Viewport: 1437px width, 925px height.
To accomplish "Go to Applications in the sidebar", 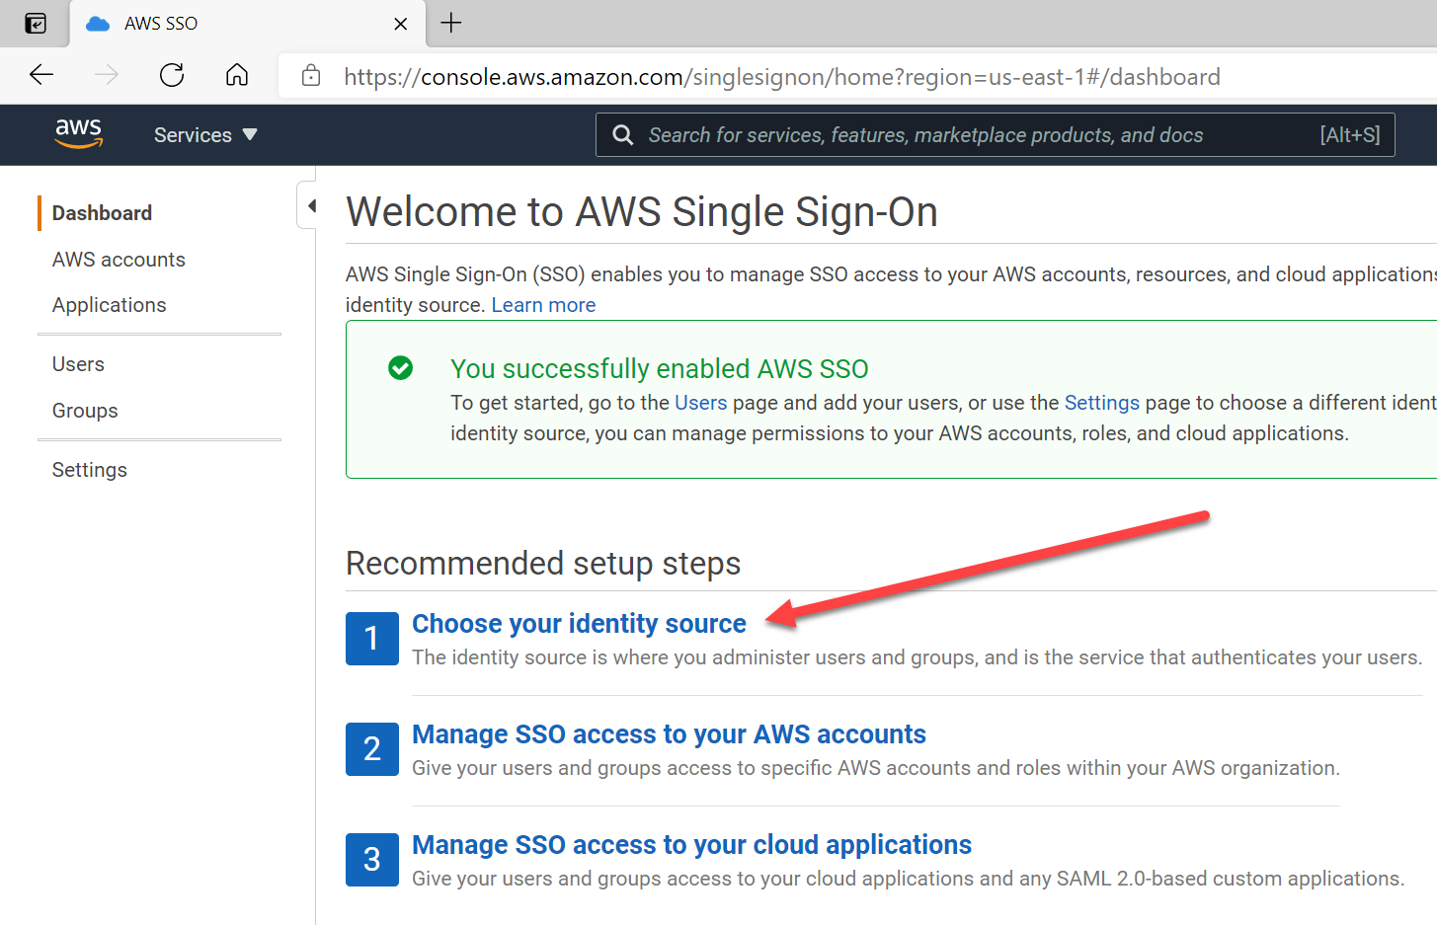I will click(109, 305).
